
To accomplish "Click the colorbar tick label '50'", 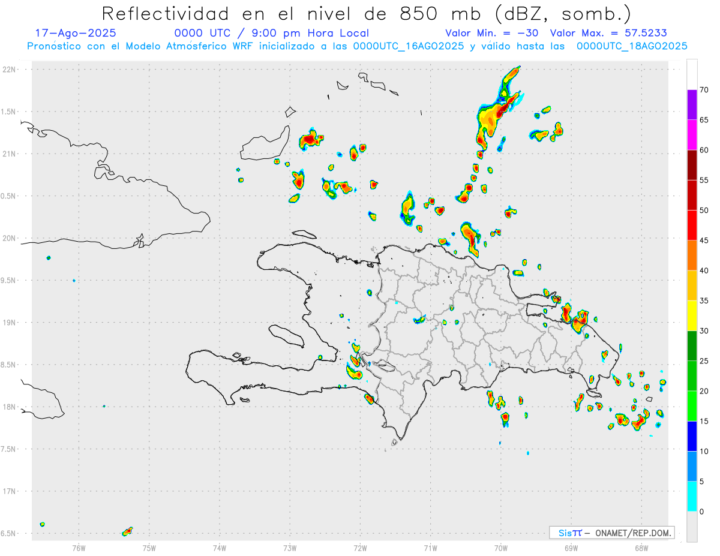I will click(x=704, y=211).
